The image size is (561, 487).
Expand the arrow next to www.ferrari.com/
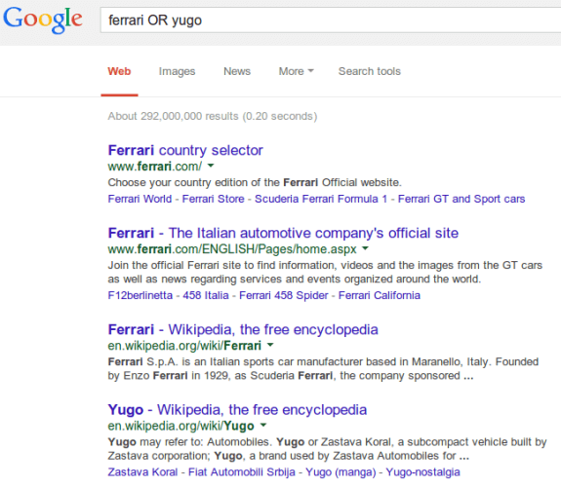pyautogui.click(x=211, y=166)
